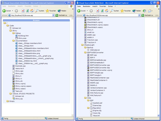Click Refresh icon in right window toolbar
Viewport: 161px width, 121px height.
(x=102, y=11)
